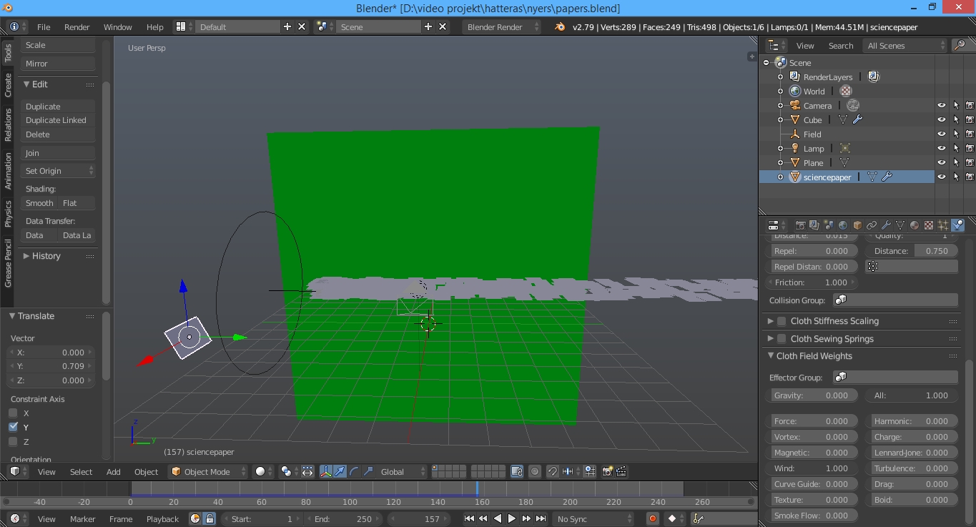Open the Blender Render engine dropdown
The image size is (976, 527).
[503, 26]
